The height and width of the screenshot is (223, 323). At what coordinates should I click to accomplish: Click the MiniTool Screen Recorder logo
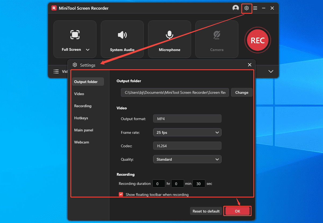[x=54, y=8]
